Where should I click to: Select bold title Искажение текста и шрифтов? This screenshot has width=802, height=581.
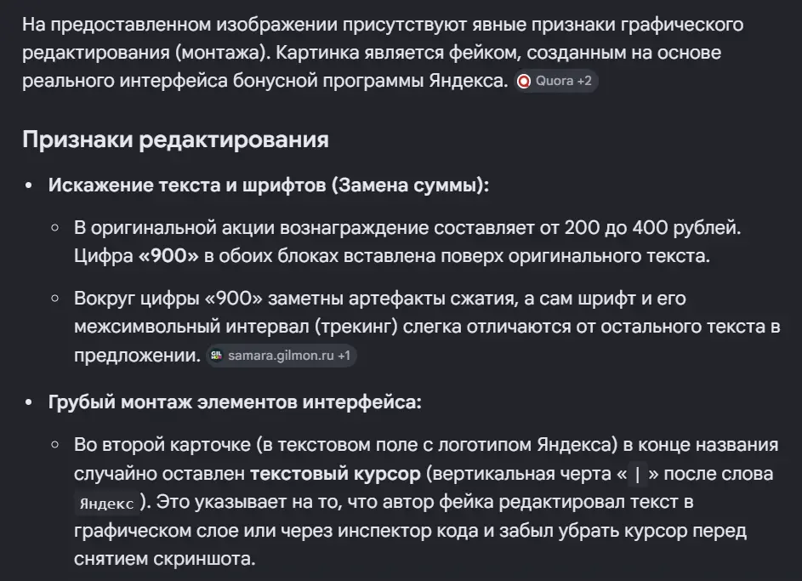187,185
